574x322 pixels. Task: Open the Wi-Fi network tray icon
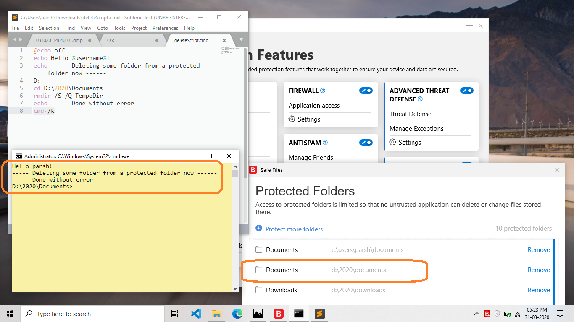point(518,314)
